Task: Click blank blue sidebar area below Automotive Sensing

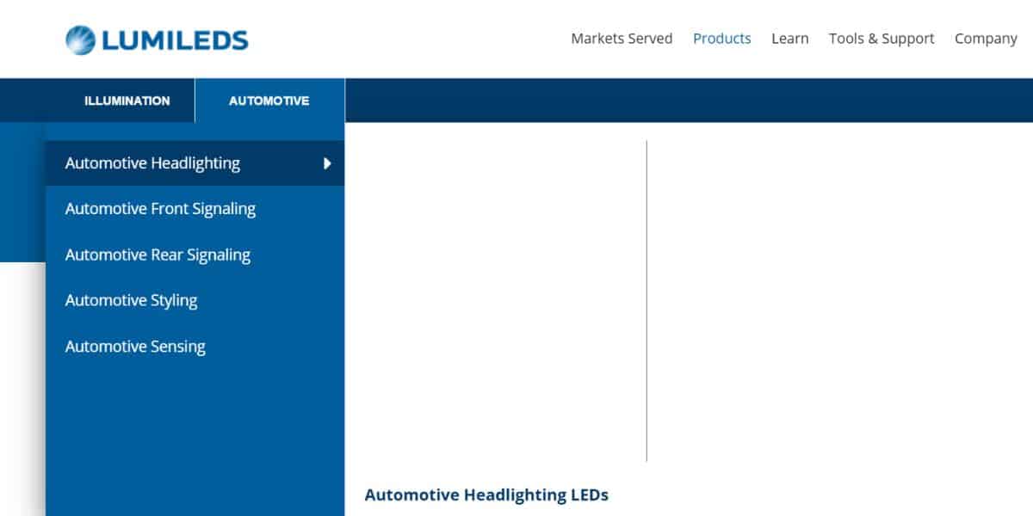Action: coord(195,439)
